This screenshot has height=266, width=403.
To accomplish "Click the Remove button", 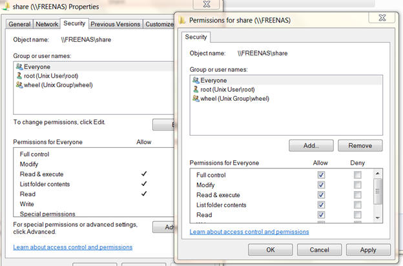I will pyautogui.click(x=360, y=145).
